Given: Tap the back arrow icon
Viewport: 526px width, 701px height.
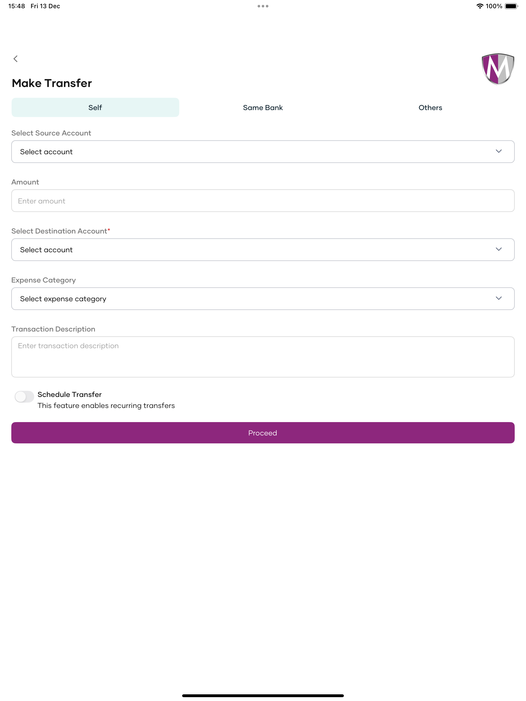Looking at the screenshot, I should coord(16,59).
